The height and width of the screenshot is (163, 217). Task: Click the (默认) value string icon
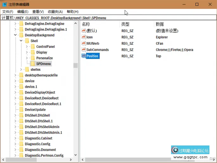[x=84, y=31]
